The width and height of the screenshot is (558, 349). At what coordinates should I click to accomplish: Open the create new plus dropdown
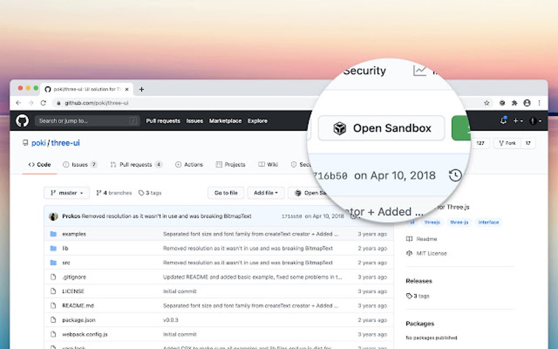click(x=518, y=121)
